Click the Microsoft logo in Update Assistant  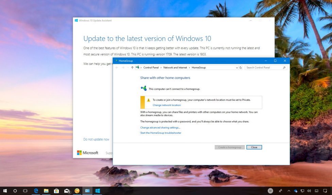tap(87, 153)
